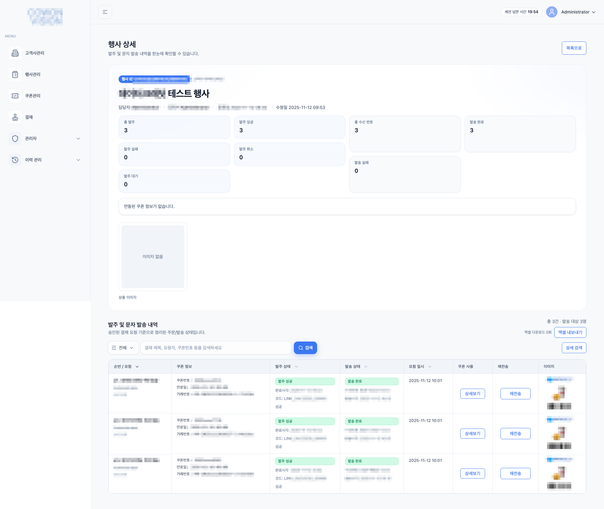Sort by 요청 일시 column header
604x509 pixels.
pos(420,367)
